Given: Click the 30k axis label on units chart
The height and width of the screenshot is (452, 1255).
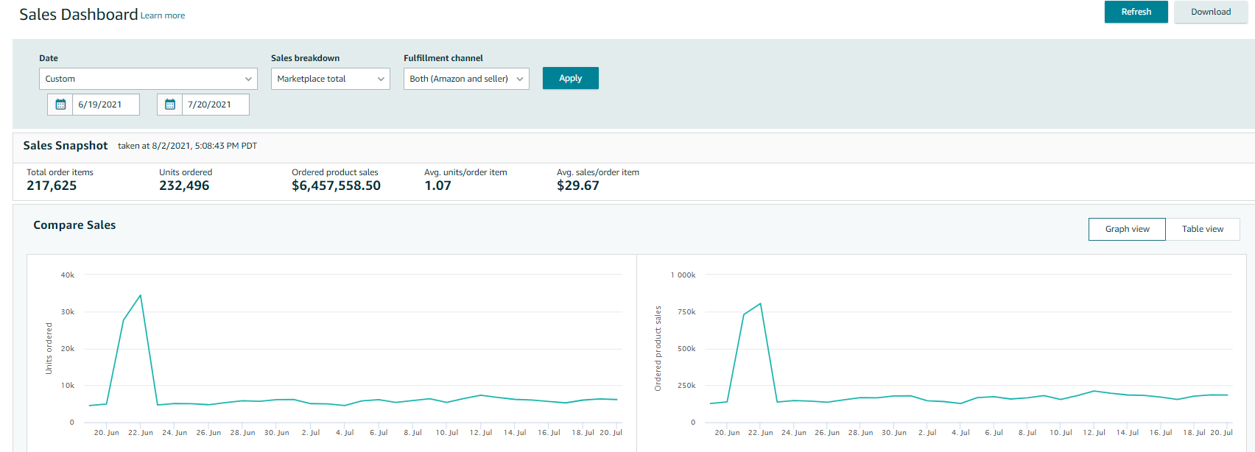Looking at the screenshot, I should 68,312.
